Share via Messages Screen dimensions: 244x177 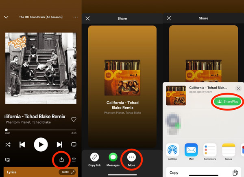click(x=113, y=160)
